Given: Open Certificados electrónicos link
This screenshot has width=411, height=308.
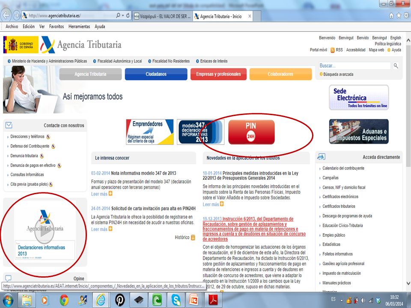Looking at the screenshot, I should coord(340,197).
